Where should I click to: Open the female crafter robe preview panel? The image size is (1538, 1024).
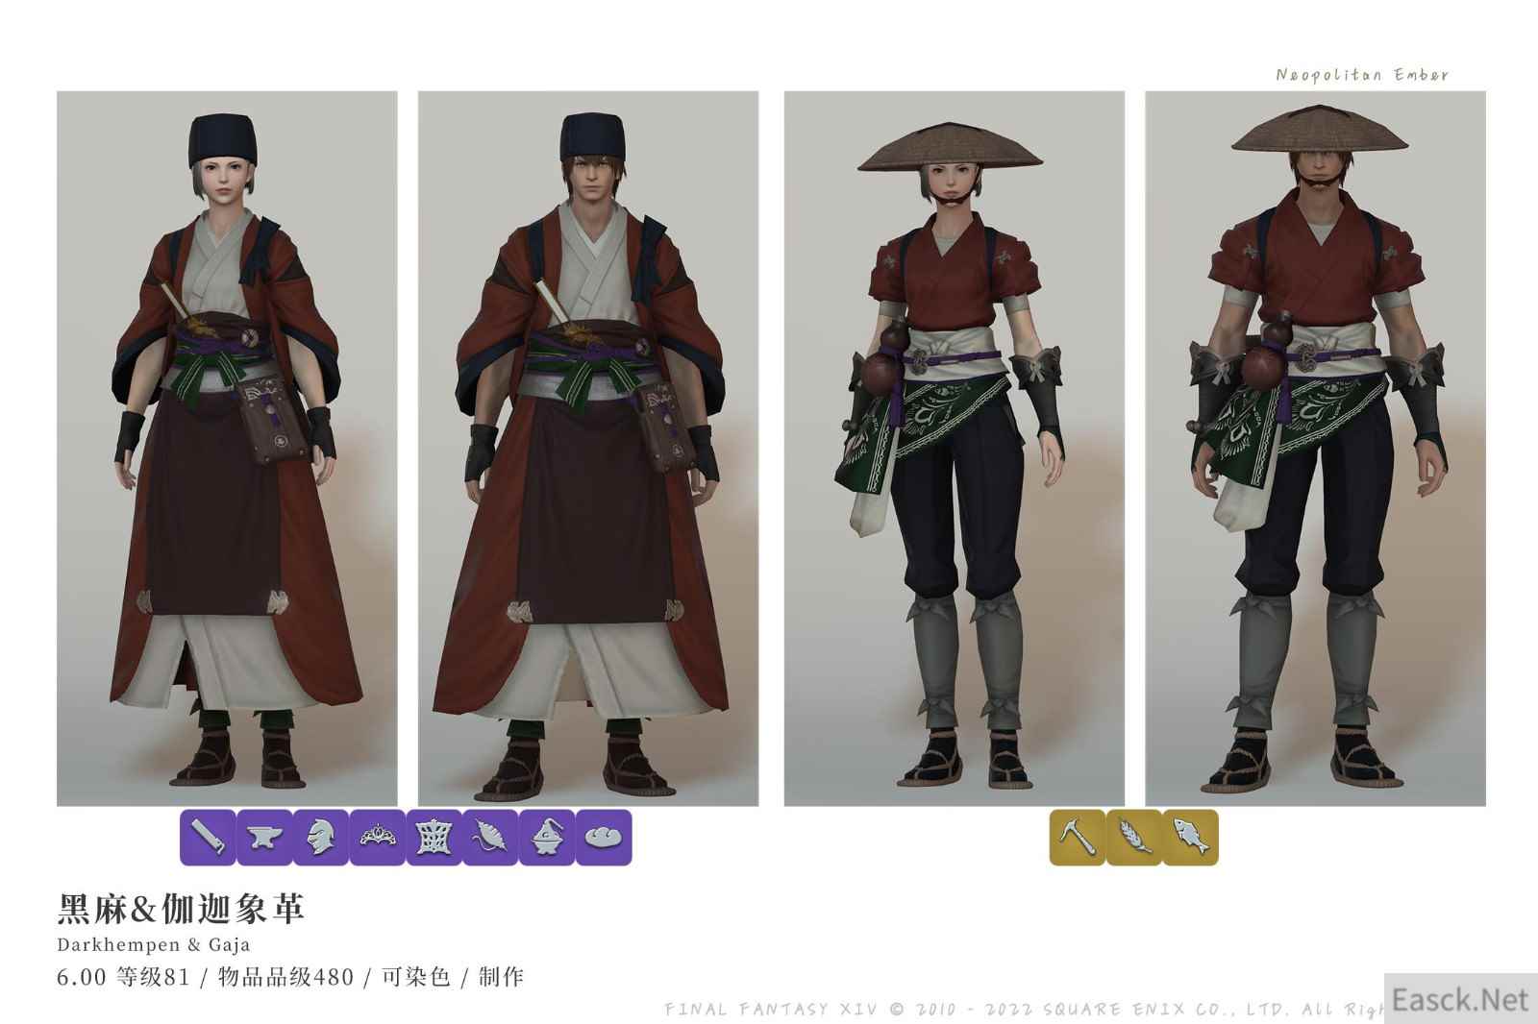[227, 449]
